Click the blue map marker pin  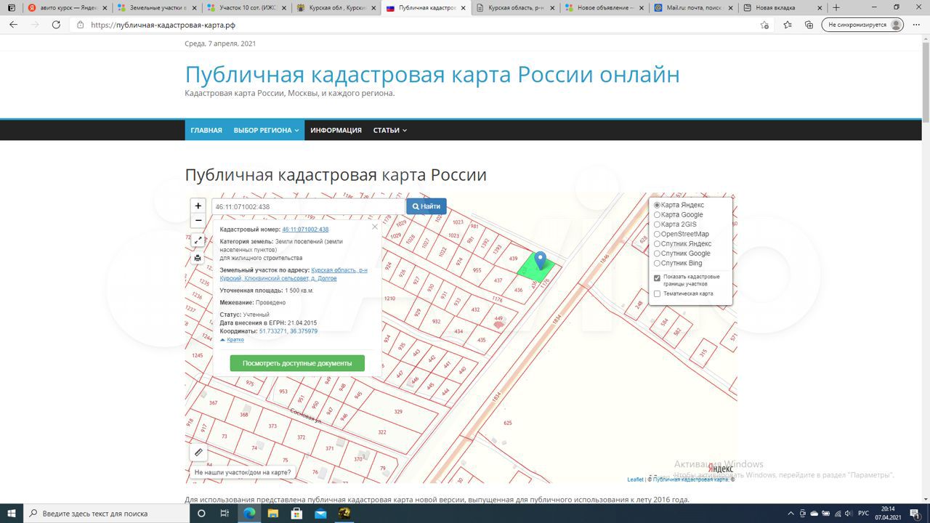[540, 261]
